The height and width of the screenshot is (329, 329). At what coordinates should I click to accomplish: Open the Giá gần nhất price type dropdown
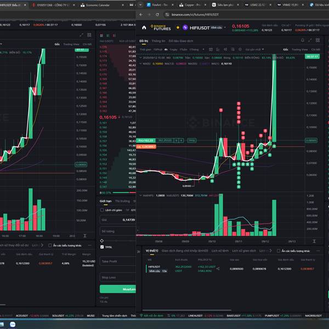[x=254, y=49]
